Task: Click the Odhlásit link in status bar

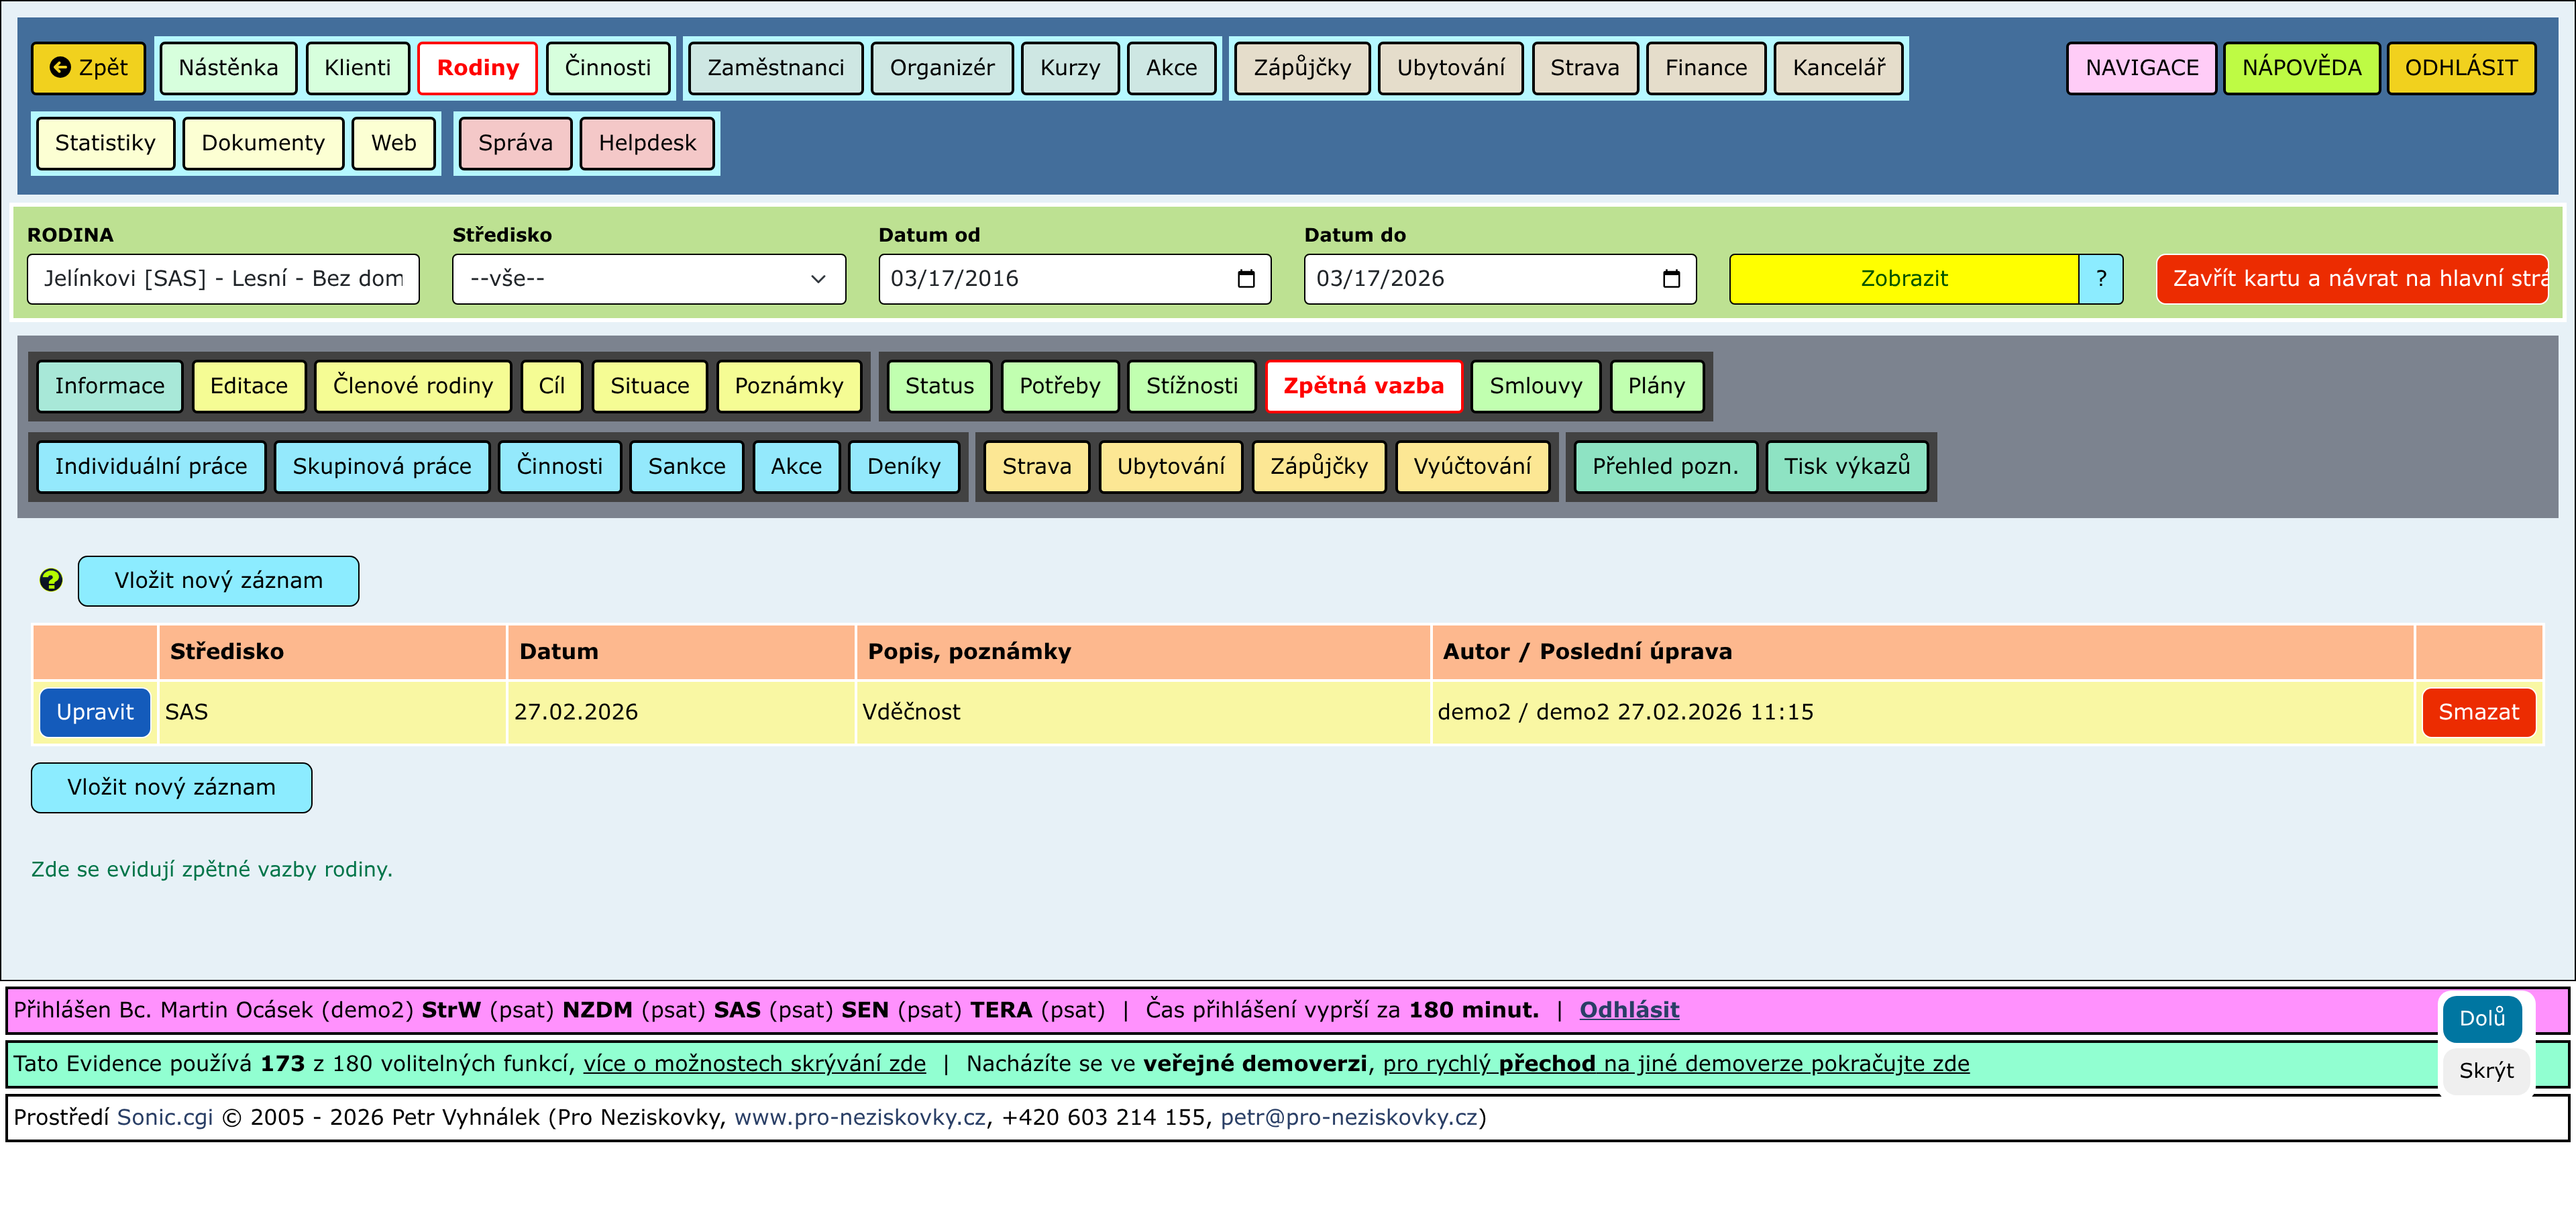Action: coord(1628,1010)
